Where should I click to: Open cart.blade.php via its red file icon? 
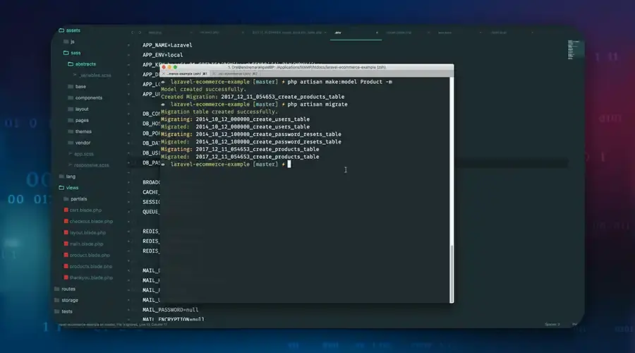[66, 210]
